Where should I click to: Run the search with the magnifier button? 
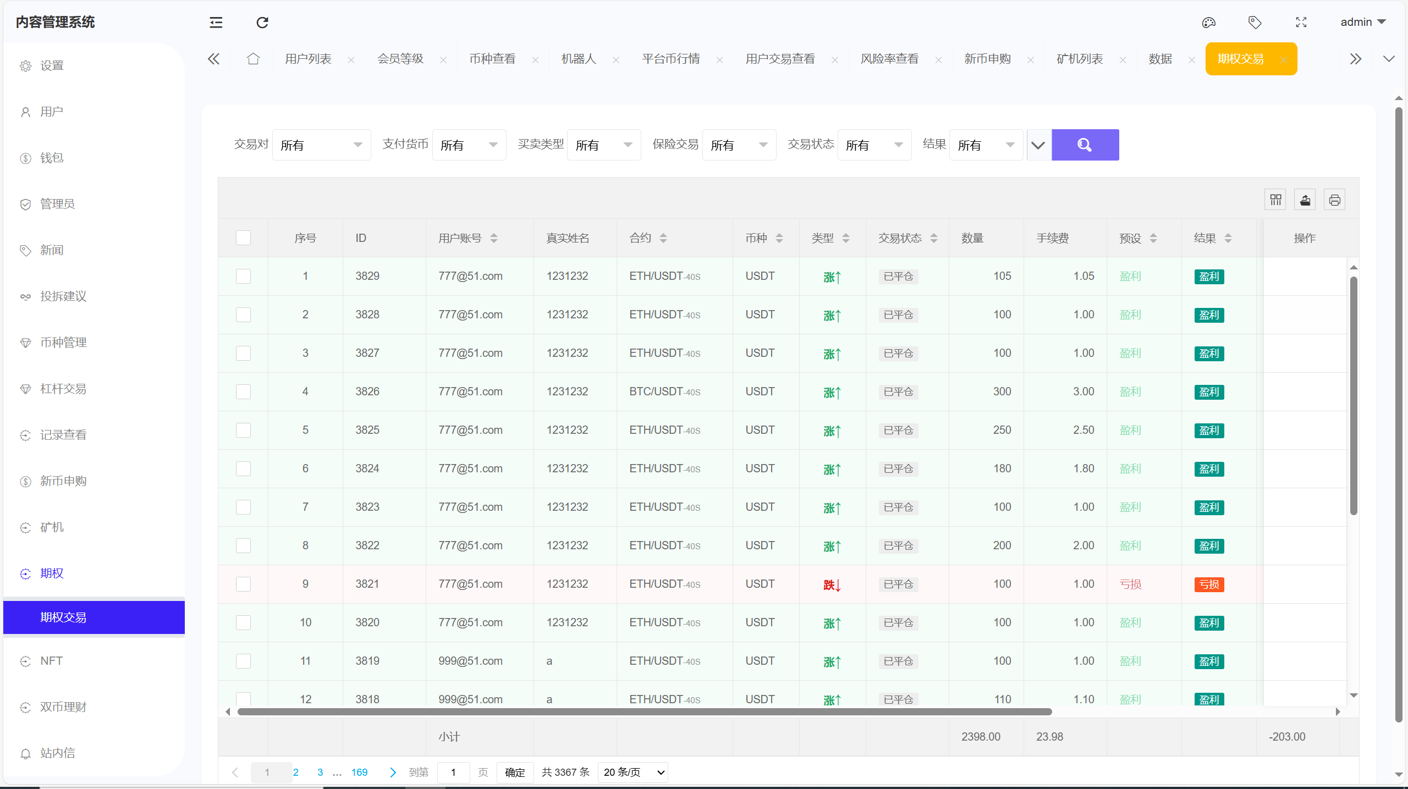pos(1085,145)
